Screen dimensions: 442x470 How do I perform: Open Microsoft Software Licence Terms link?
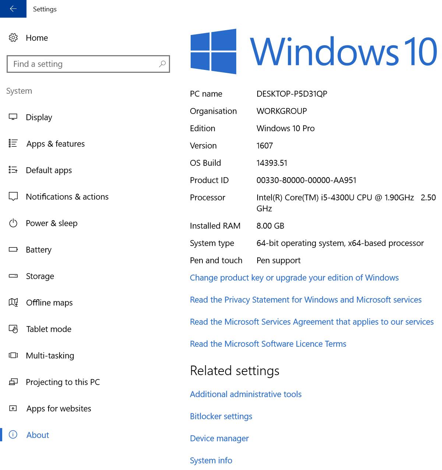[268, 344]
